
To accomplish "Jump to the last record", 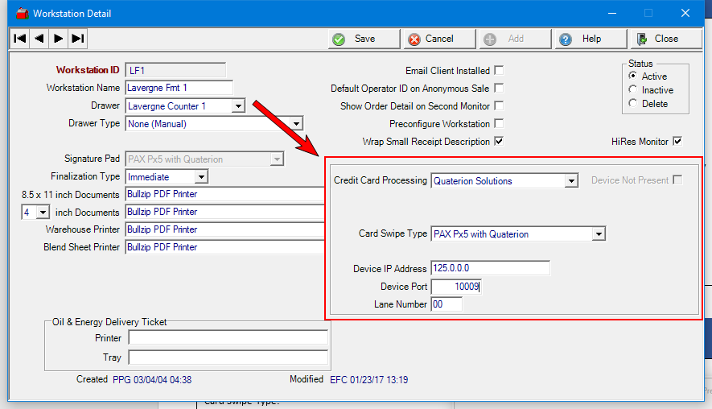I will (77, 38).
